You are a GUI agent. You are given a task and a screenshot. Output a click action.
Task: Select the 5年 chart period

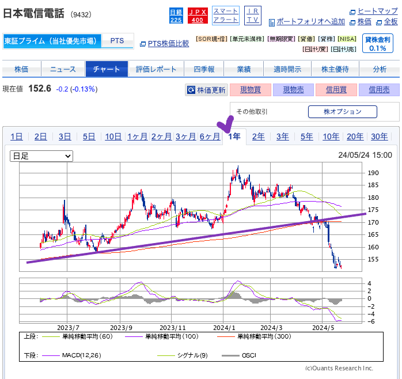coord(307,137)
